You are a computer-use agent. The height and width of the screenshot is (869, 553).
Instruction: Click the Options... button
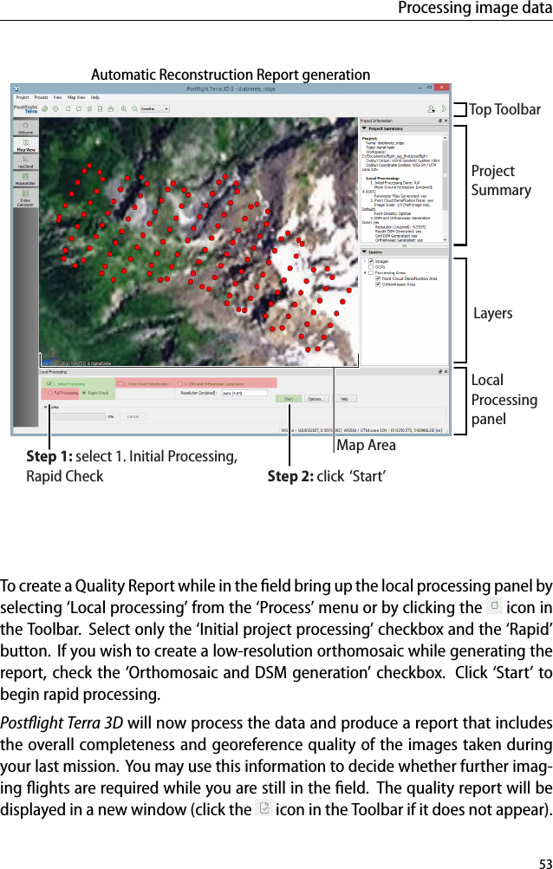316,398
